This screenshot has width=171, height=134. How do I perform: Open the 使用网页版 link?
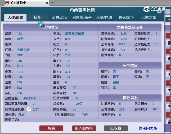click(148, 128)
